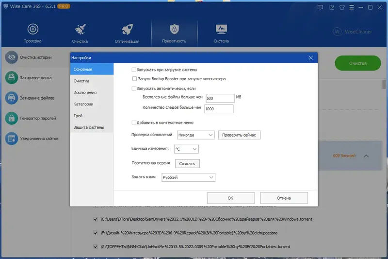Click the Количество следов 1000 field
Screen dimensions: 388x259
point(219,109)
